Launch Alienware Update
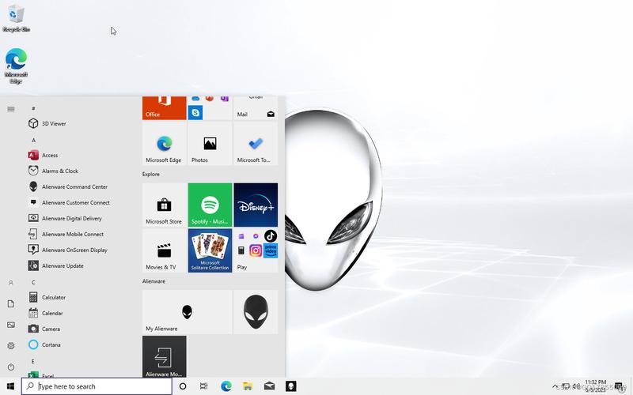 pyautogui.click(x=81, y=265)
